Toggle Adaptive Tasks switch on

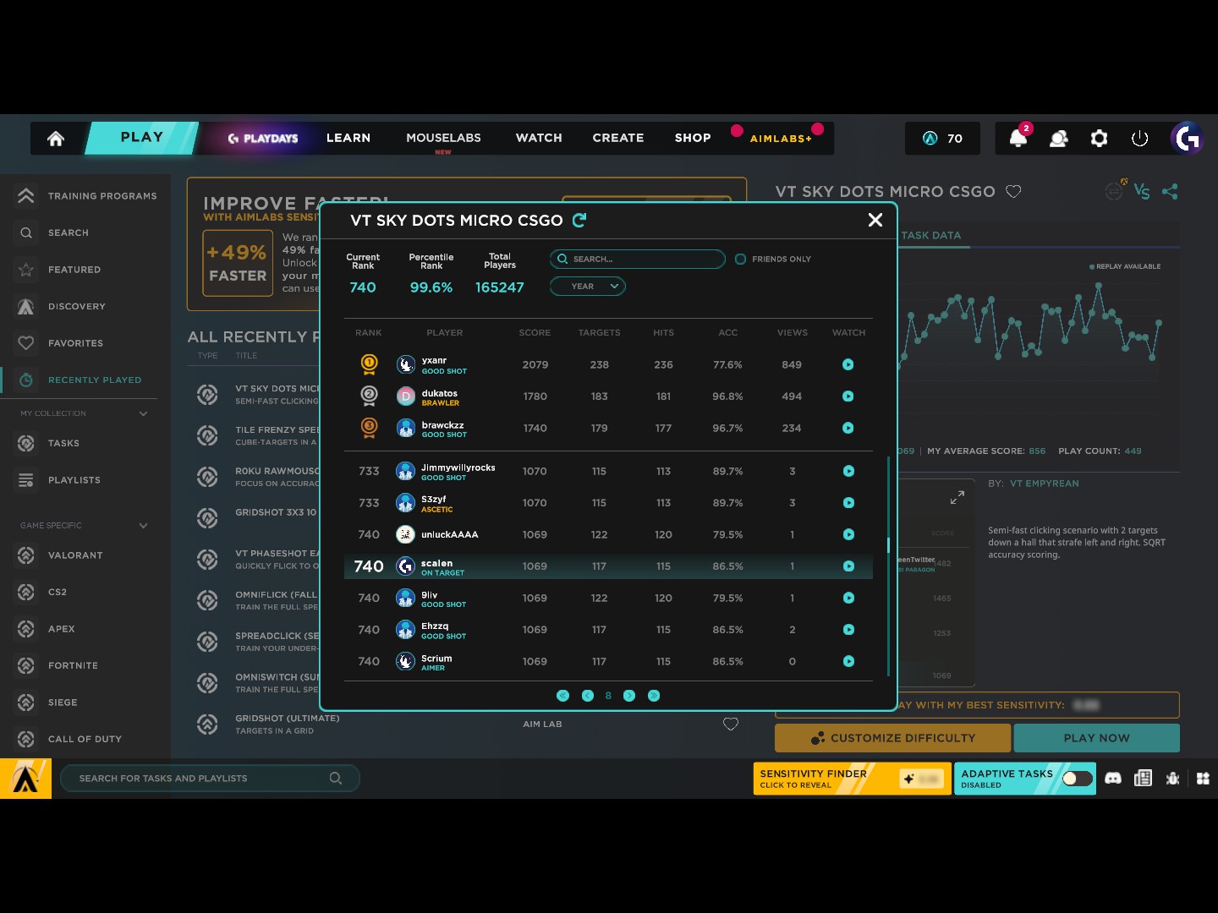[1077, 779]
